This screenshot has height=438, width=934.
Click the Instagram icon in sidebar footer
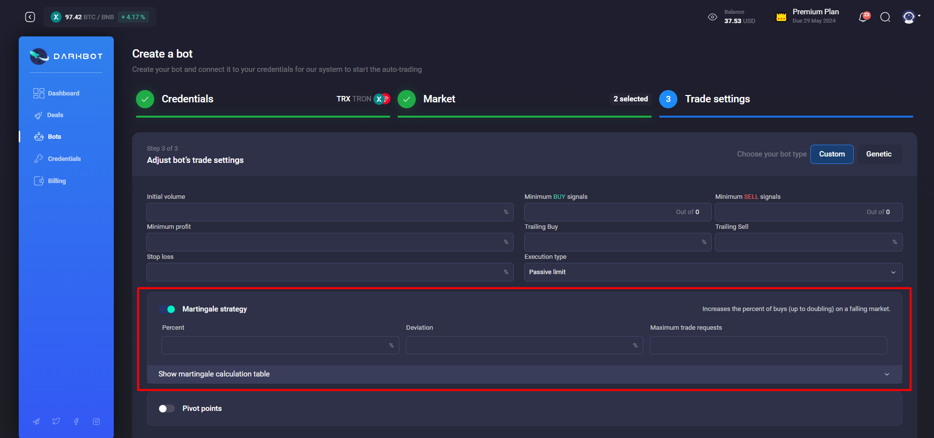(97, 421)
